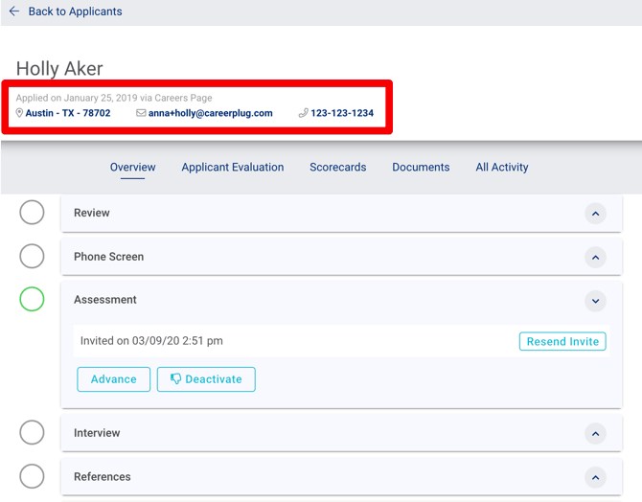Expand the Interview section chevron
The width and height of the screenshot is (642, 502).
coord(595,433)
